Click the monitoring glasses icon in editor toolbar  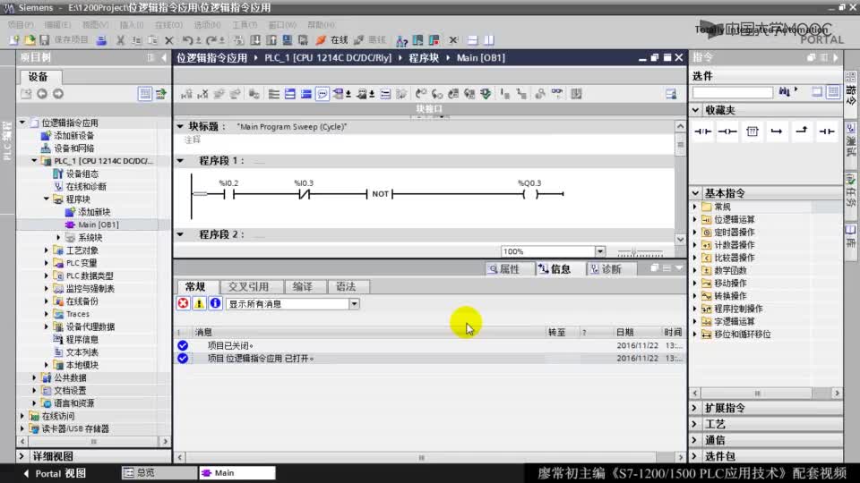(556, 94)
